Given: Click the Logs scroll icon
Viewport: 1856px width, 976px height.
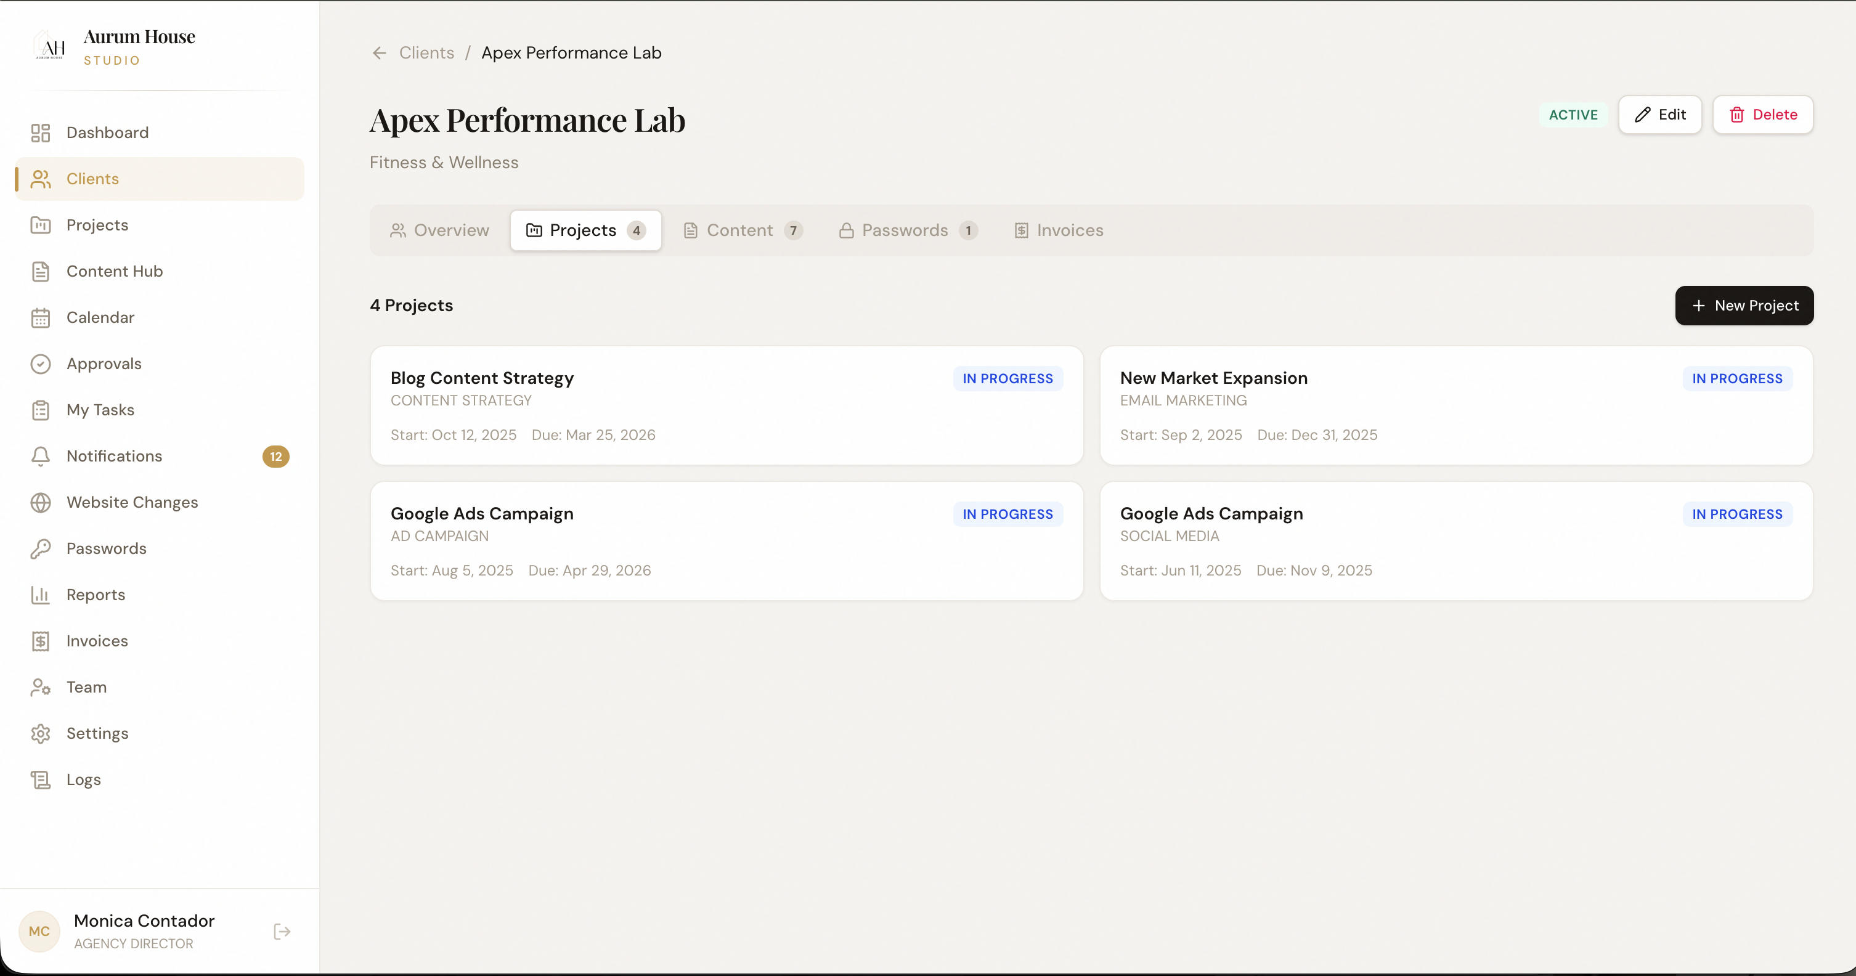Looking at the screenshot, I should pyautogui.click(x=40, y=779).
